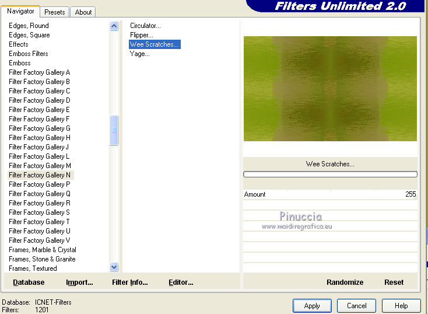Adjust the Amount slider
The height and width of the screenshot is (314, 428).
point(330,194)
